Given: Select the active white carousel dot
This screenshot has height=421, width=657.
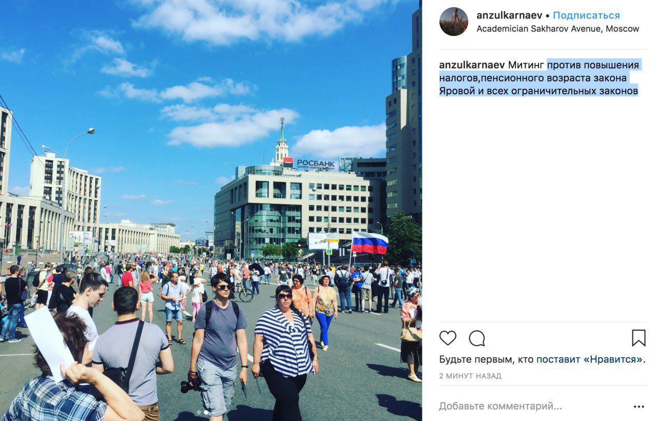Looking at the screenshot, I should [x=206, y=412].
